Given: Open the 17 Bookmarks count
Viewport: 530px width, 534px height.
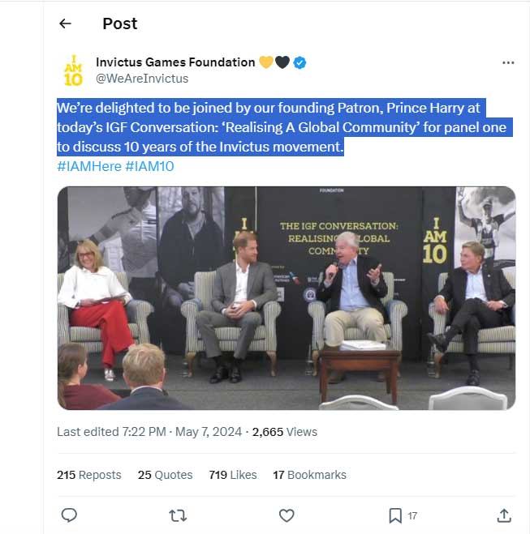Looking at the screenshot, I should click(x=309, y=475).
